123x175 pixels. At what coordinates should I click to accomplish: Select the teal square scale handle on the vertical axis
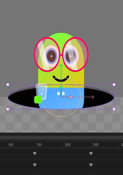point(61,87)
